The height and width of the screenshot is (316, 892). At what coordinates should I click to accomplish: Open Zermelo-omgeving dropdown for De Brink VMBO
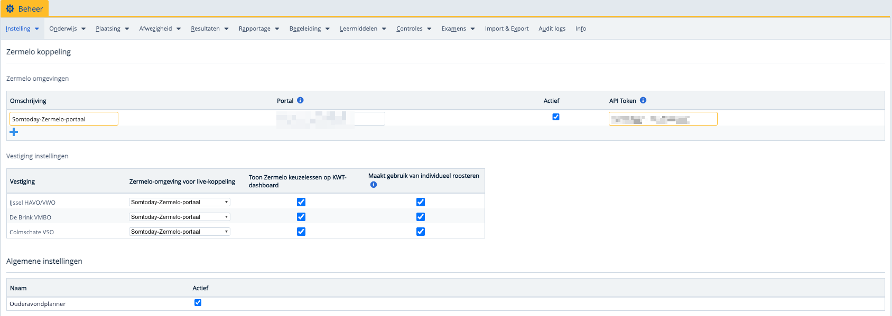[180, 217]
